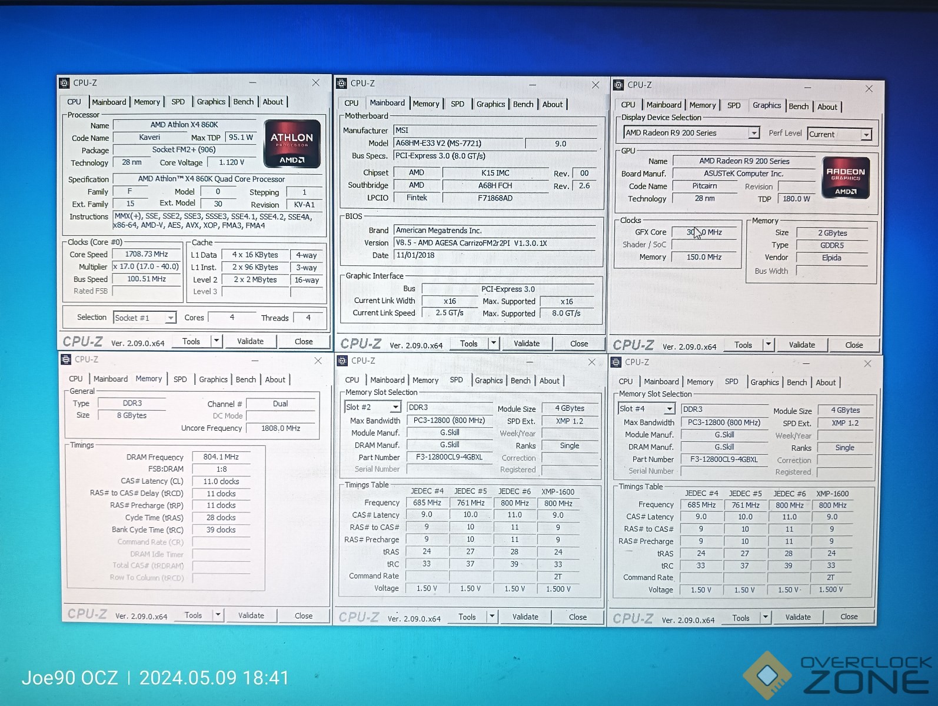Click the GPU Code Name value Pitcairn
Viewport: 938px width, 706px height.
[x=704, y=186]
